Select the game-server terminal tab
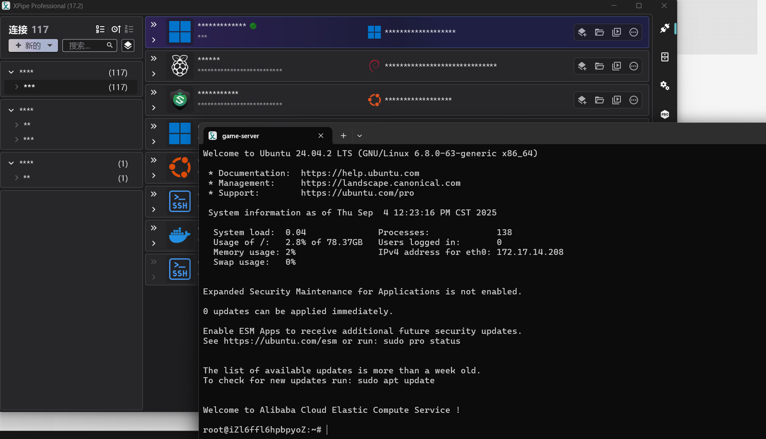The width and height of the screenshot is (766, 439). (267, 136)
